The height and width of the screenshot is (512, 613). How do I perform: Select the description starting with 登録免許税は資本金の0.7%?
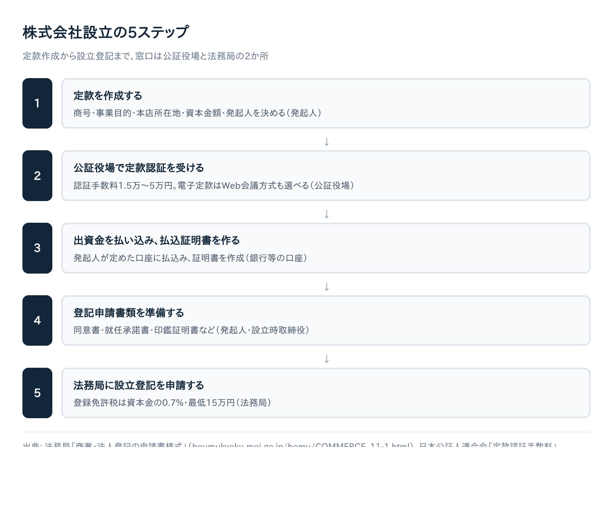[x=173, y=402]
